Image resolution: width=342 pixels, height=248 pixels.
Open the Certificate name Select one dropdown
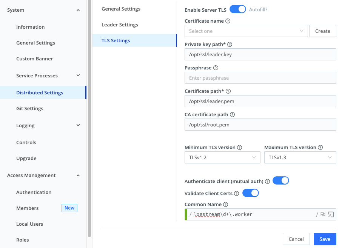coord(246,31)
